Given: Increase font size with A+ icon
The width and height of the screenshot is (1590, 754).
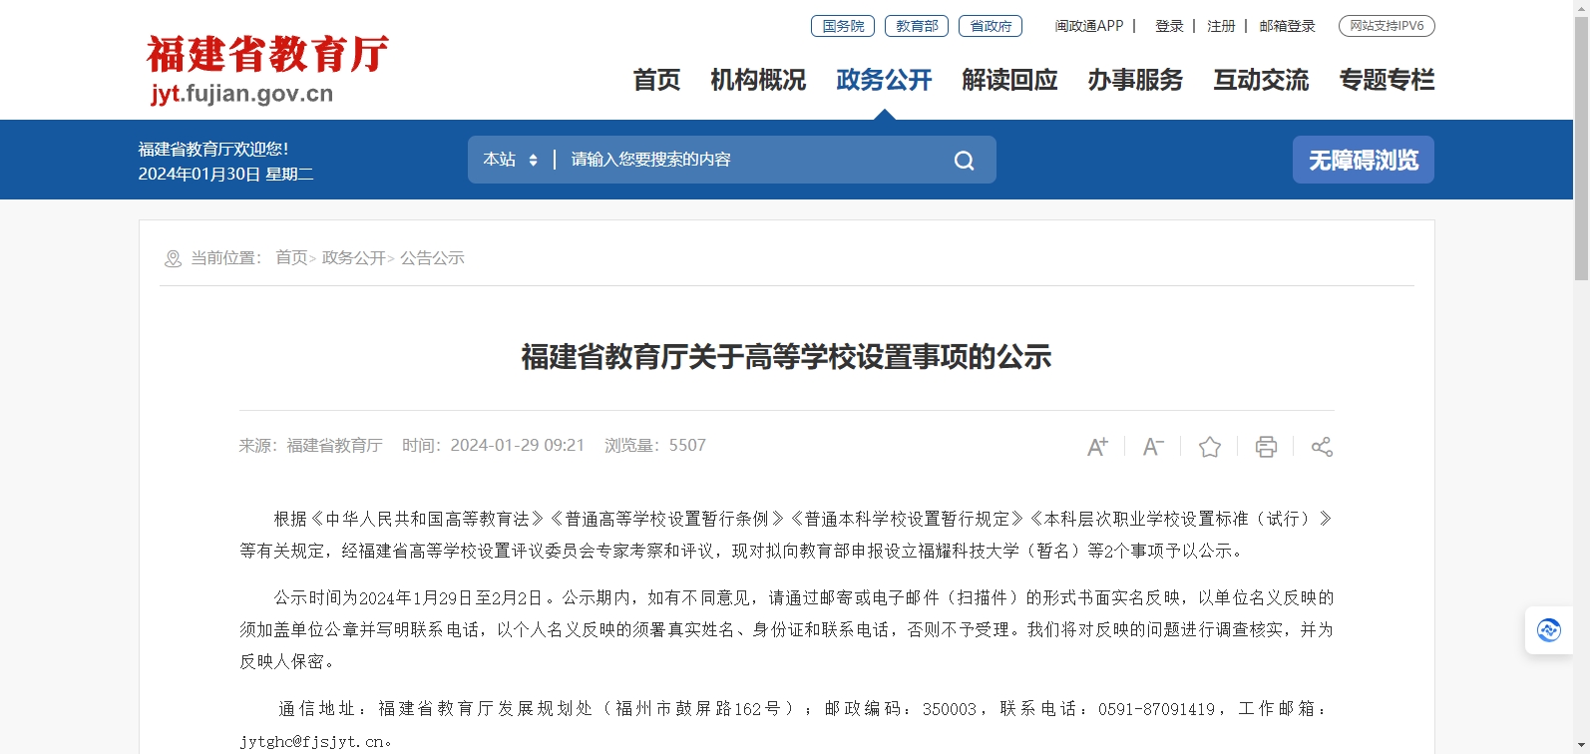Looking at the screenshot, I should click(x=1097, y=447).
